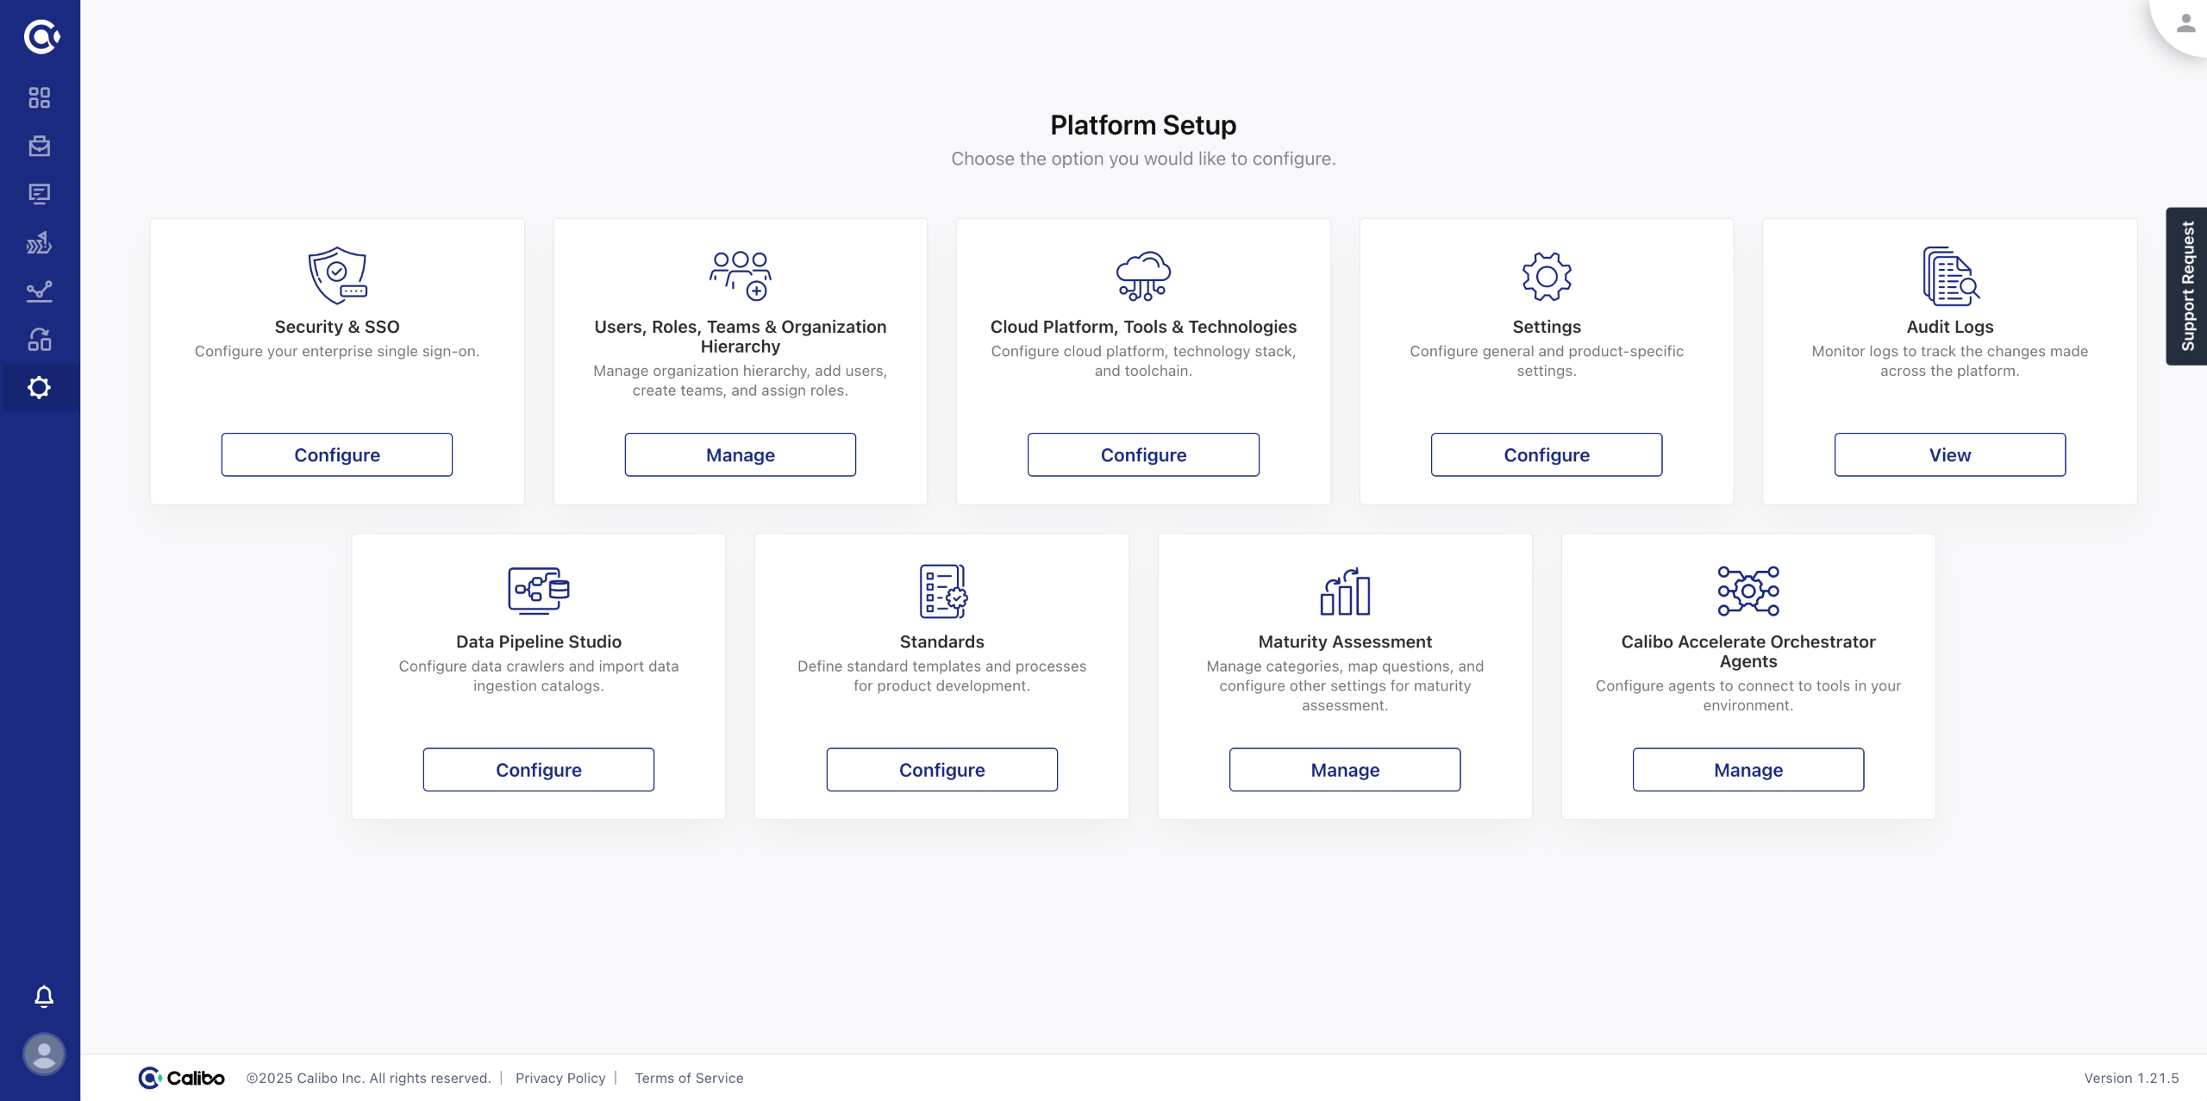Click the notification bell icon
The height and width of the screenshot is (1101, 2207).
(44, 997)
